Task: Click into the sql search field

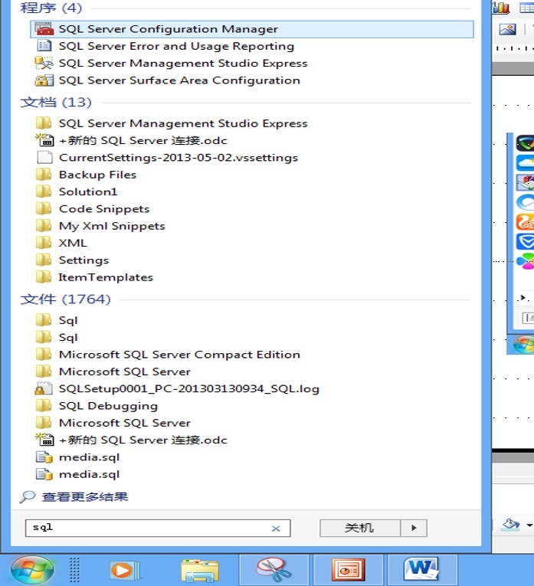Action: pos(146,528)
